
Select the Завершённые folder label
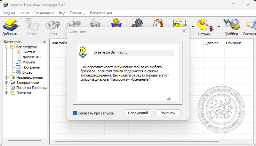pos(28,83)
